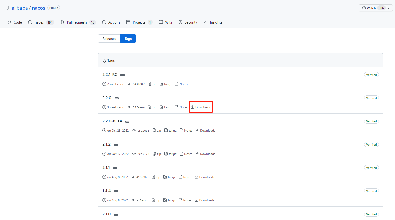Viewport: 395px width, 220px height.
Task: Expand the ellipsis next to 2.1.0
Action: pyautogui.click(x=116, y=215)
